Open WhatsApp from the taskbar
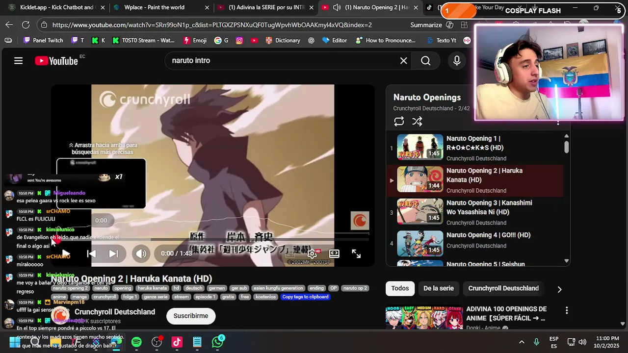The height and width of the screenshot is (353, 628). (217, 342)
